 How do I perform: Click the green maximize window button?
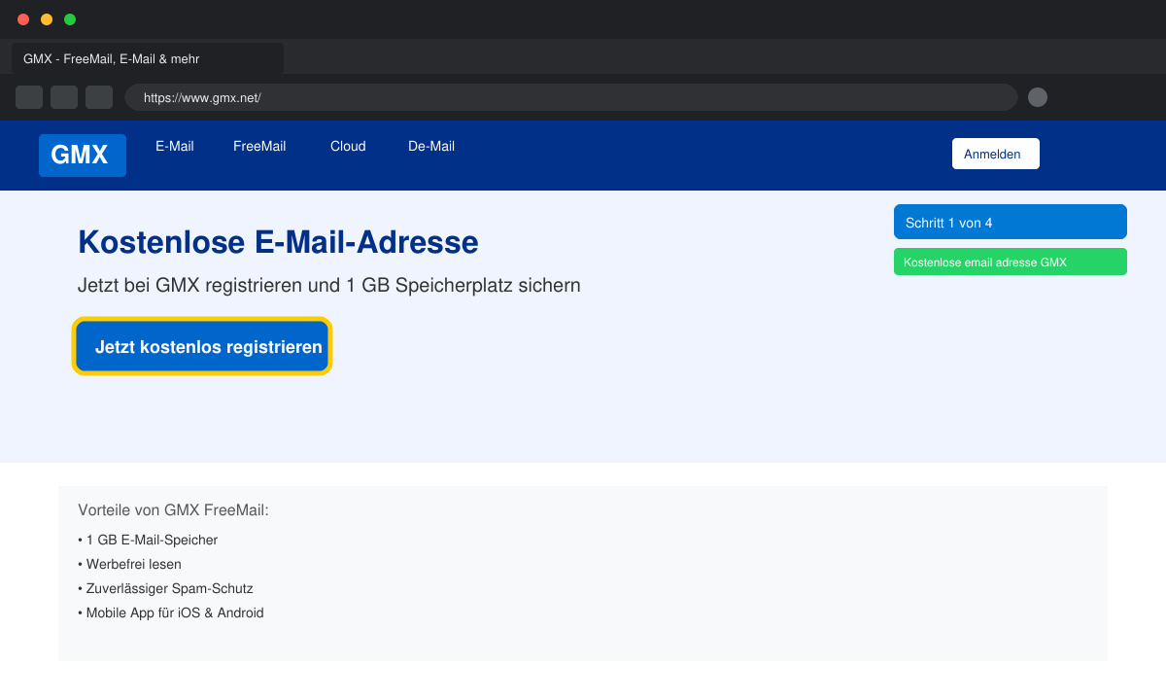point(70,19)
